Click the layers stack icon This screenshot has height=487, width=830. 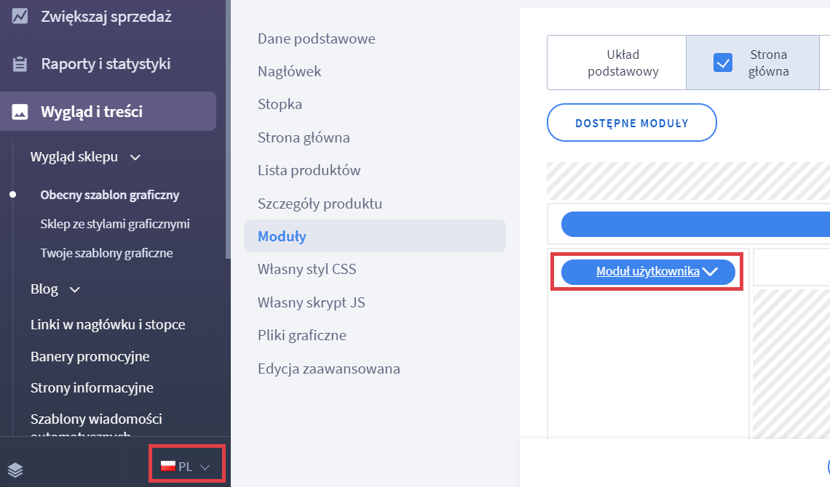[x=16, y=470]
